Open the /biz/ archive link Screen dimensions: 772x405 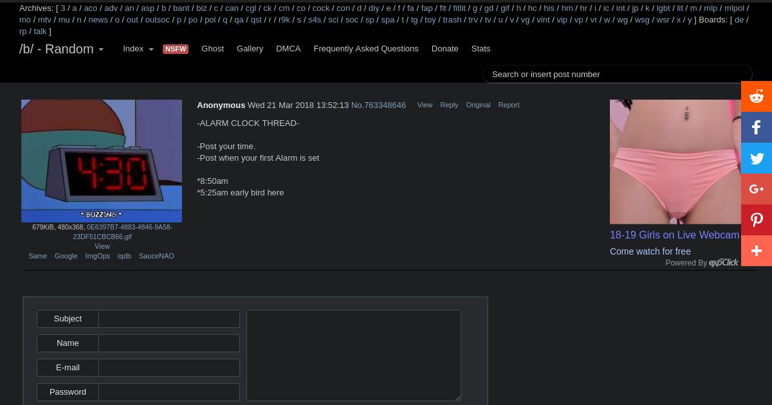(201, 8)
